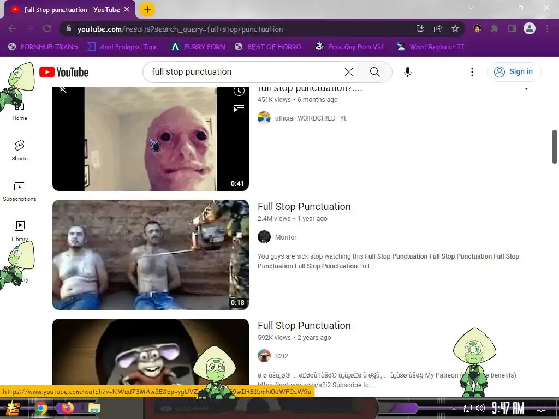Open Chrome from the taskbar

tap(40, 408)
